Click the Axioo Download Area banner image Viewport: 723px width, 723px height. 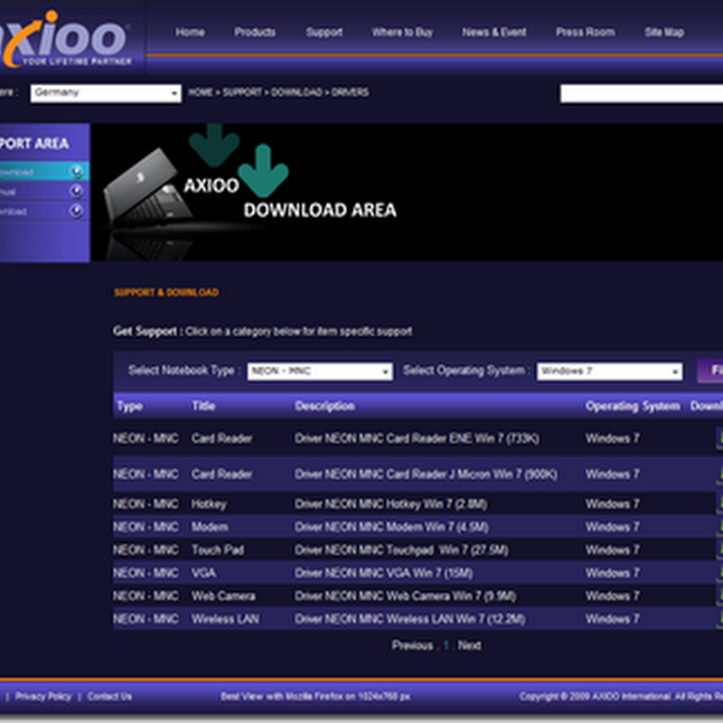click(x=407, y=192)
